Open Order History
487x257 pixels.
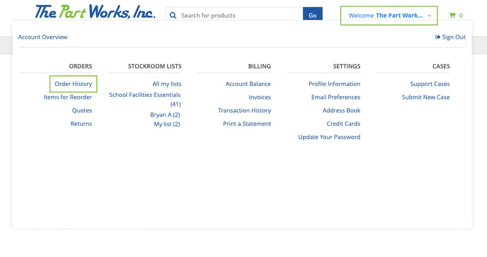(x=73, y=84)
